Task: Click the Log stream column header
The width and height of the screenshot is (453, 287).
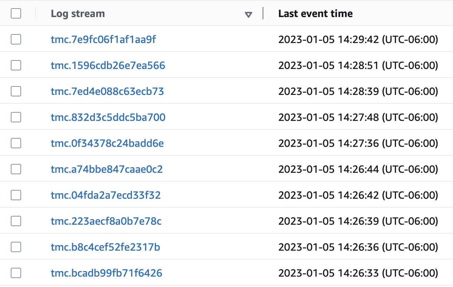Action: point(77,13)
